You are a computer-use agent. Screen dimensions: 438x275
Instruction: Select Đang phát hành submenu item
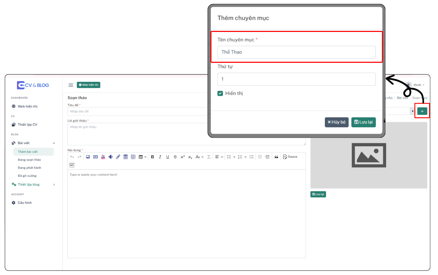[x=29, y=168]
